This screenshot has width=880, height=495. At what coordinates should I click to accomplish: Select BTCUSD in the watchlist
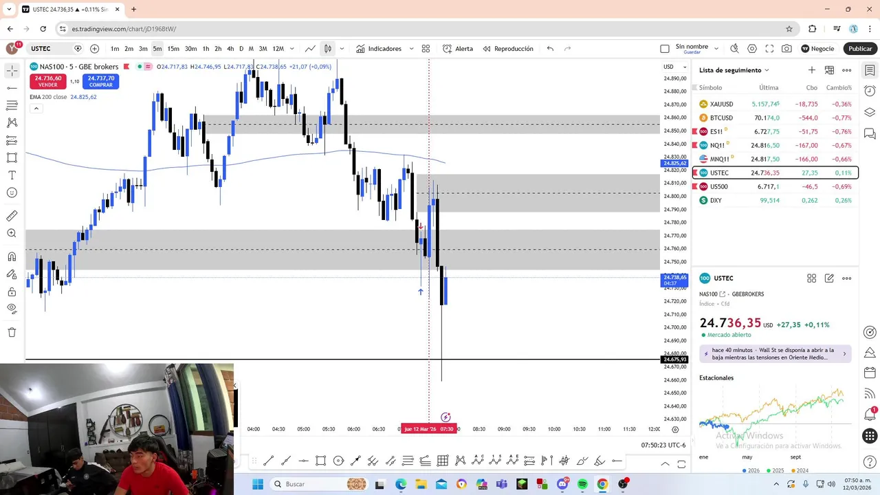[775, 118]
